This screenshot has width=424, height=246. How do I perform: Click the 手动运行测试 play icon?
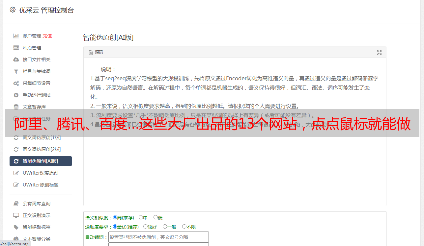(x=16, y=95)
